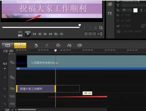Screen dimensions: 146x111
Task: Select the first title radio button
Action: pyautogui.click(x=118, y=15)
